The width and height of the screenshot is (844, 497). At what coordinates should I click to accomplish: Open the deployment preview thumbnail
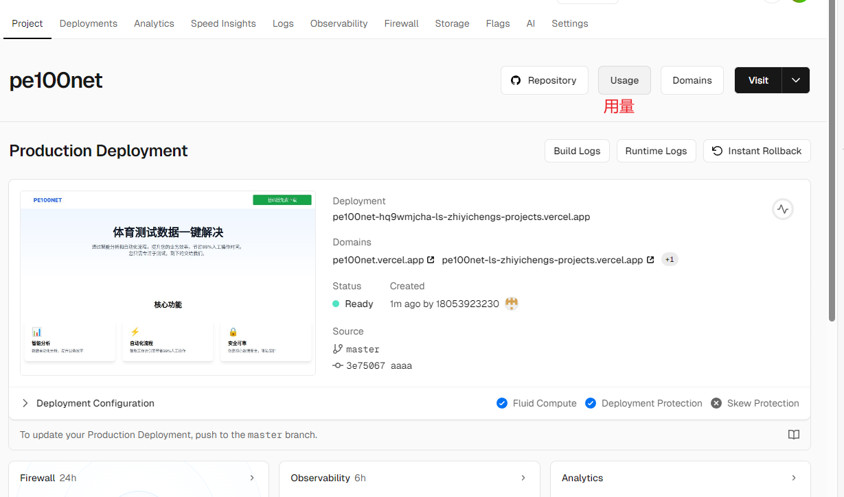(x=168, y=283)
